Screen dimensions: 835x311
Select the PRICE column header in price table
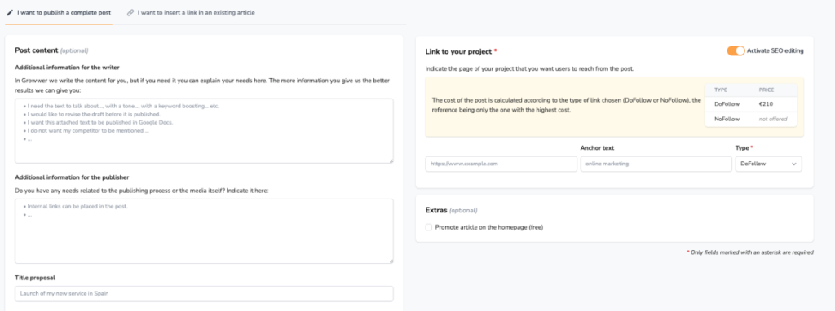point(767,90)
